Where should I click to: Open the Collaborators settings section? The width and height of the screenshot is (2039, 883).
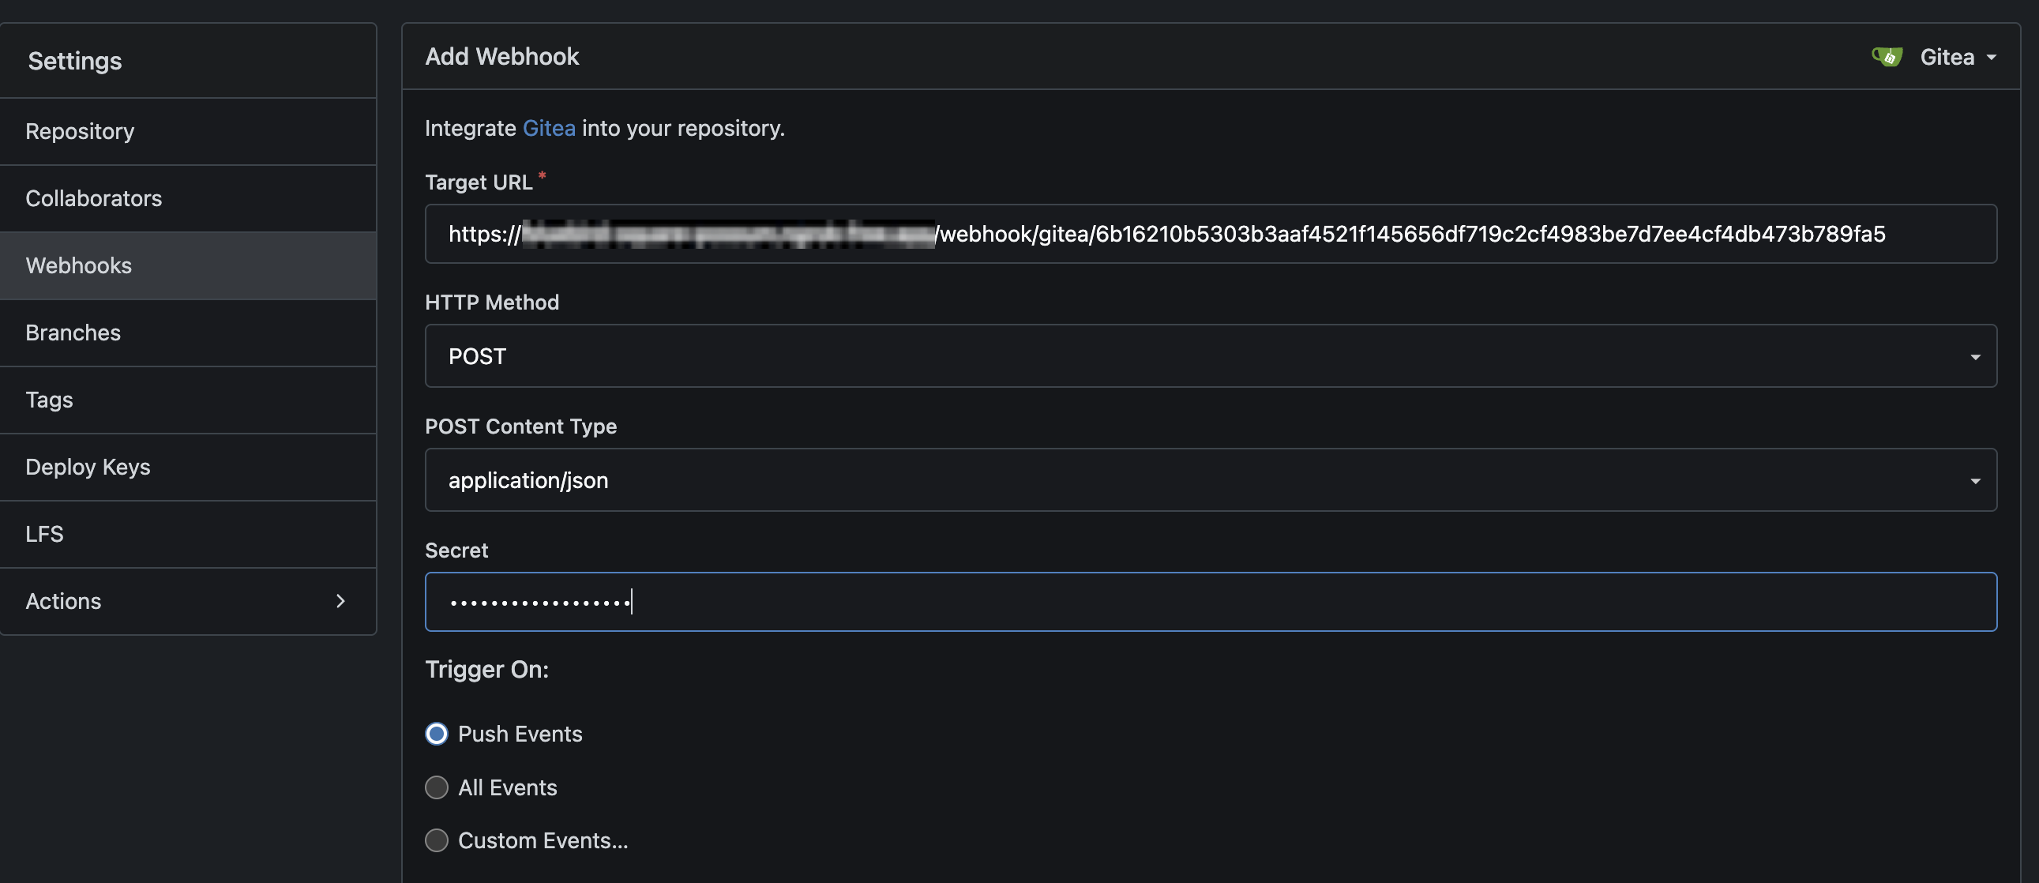(93, 198)
